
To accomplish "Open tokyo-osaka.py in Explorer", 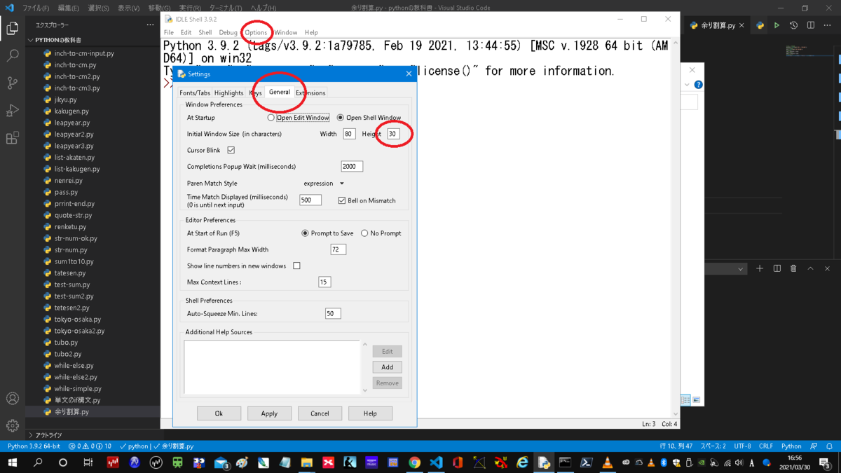I will [78, 320].
